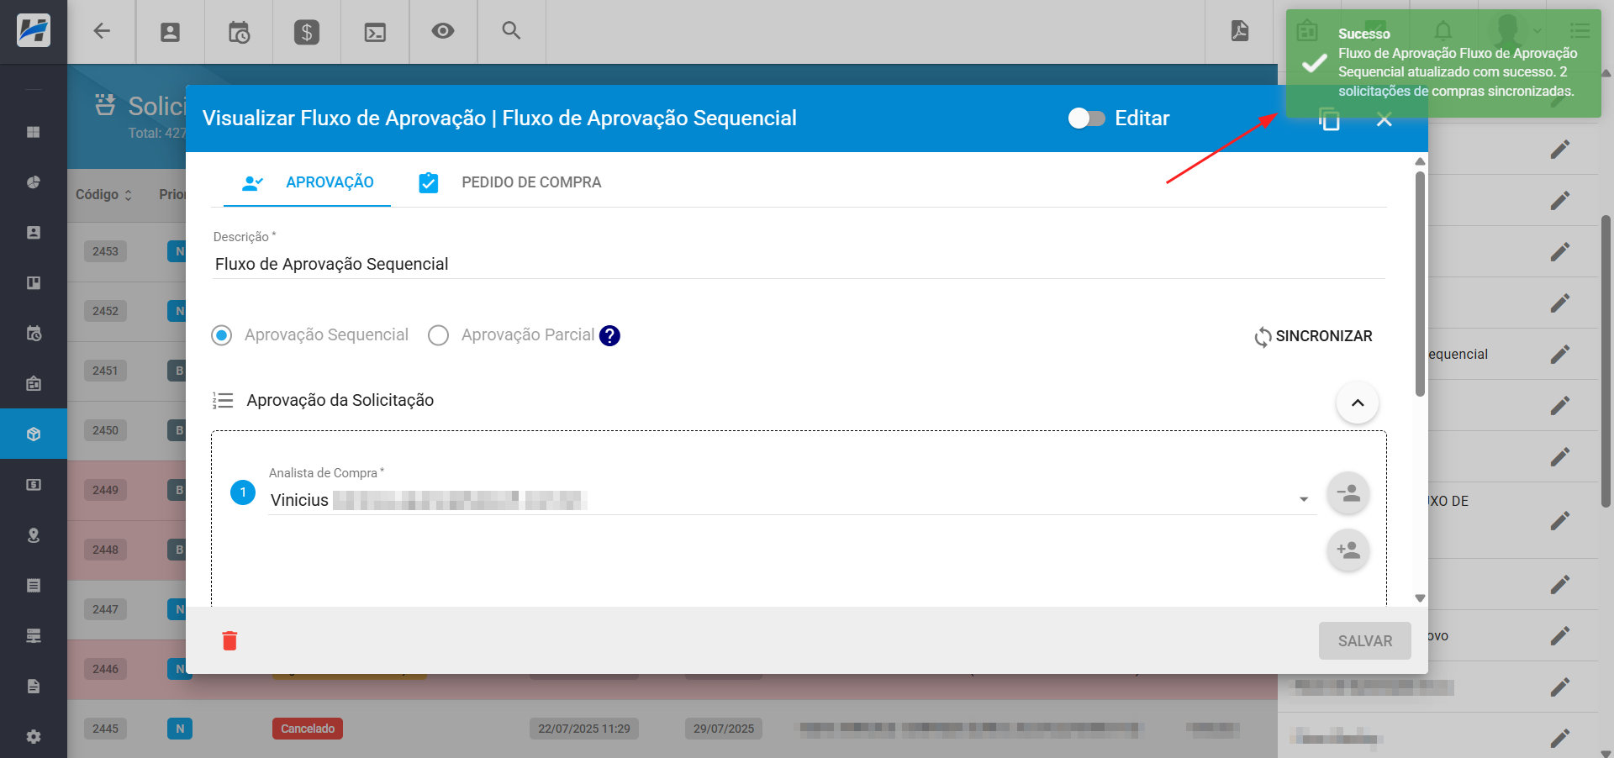Click the red trash delete icon

(x=229, y=640)
